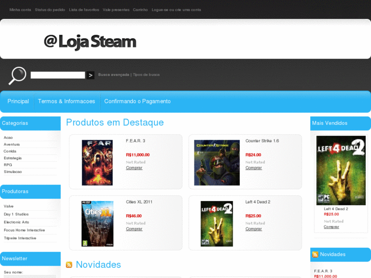This screenshot has width=371, height=278.
Task: Choose Focus Home Interactive producer
Action: pos(24,230)
